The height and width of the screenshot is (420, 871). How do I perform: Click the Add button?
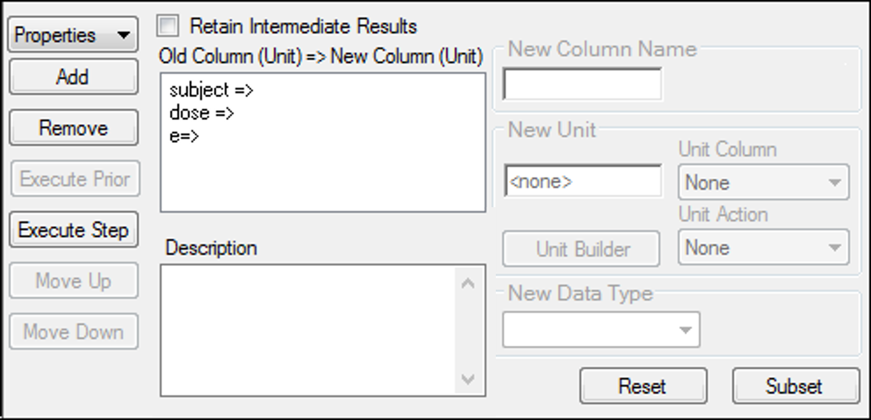pyautogui.click(x=73, y=77)
